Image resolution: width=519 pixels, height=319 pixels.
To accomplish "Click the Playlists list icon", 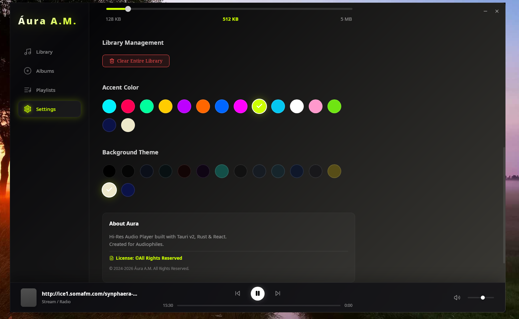I will pos(28,90).
